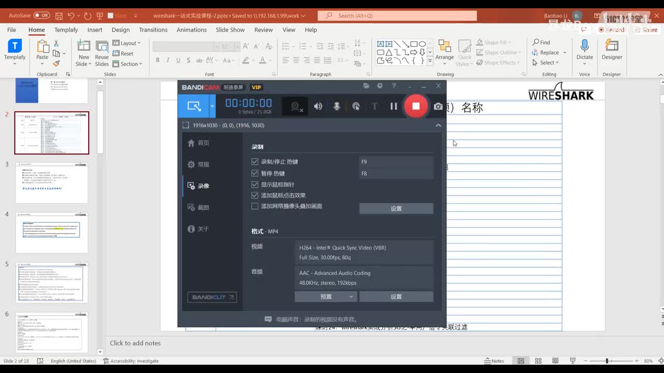Take a screenshot with Bandicam's camera icon

pyautogui.click(x=438, y=106)
